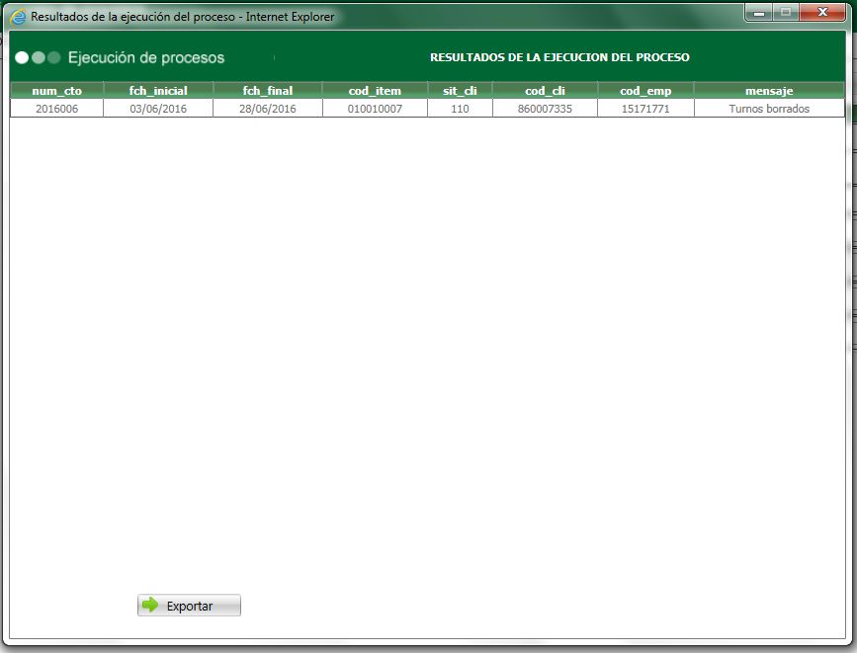The height and width of the screenshot is (653, 857).
Task: Select the second green circle indicator
Action: [x=36, y=57]
